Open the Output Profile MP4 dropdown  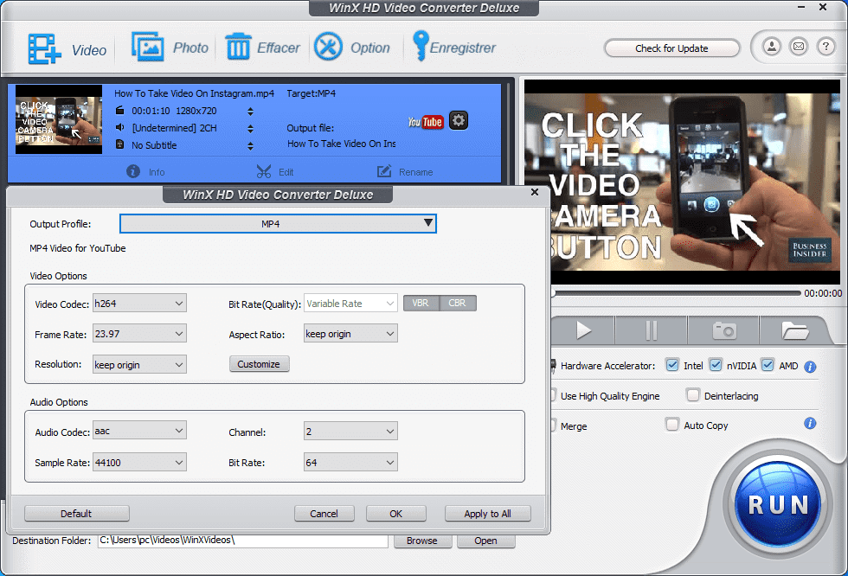point(278,224)
